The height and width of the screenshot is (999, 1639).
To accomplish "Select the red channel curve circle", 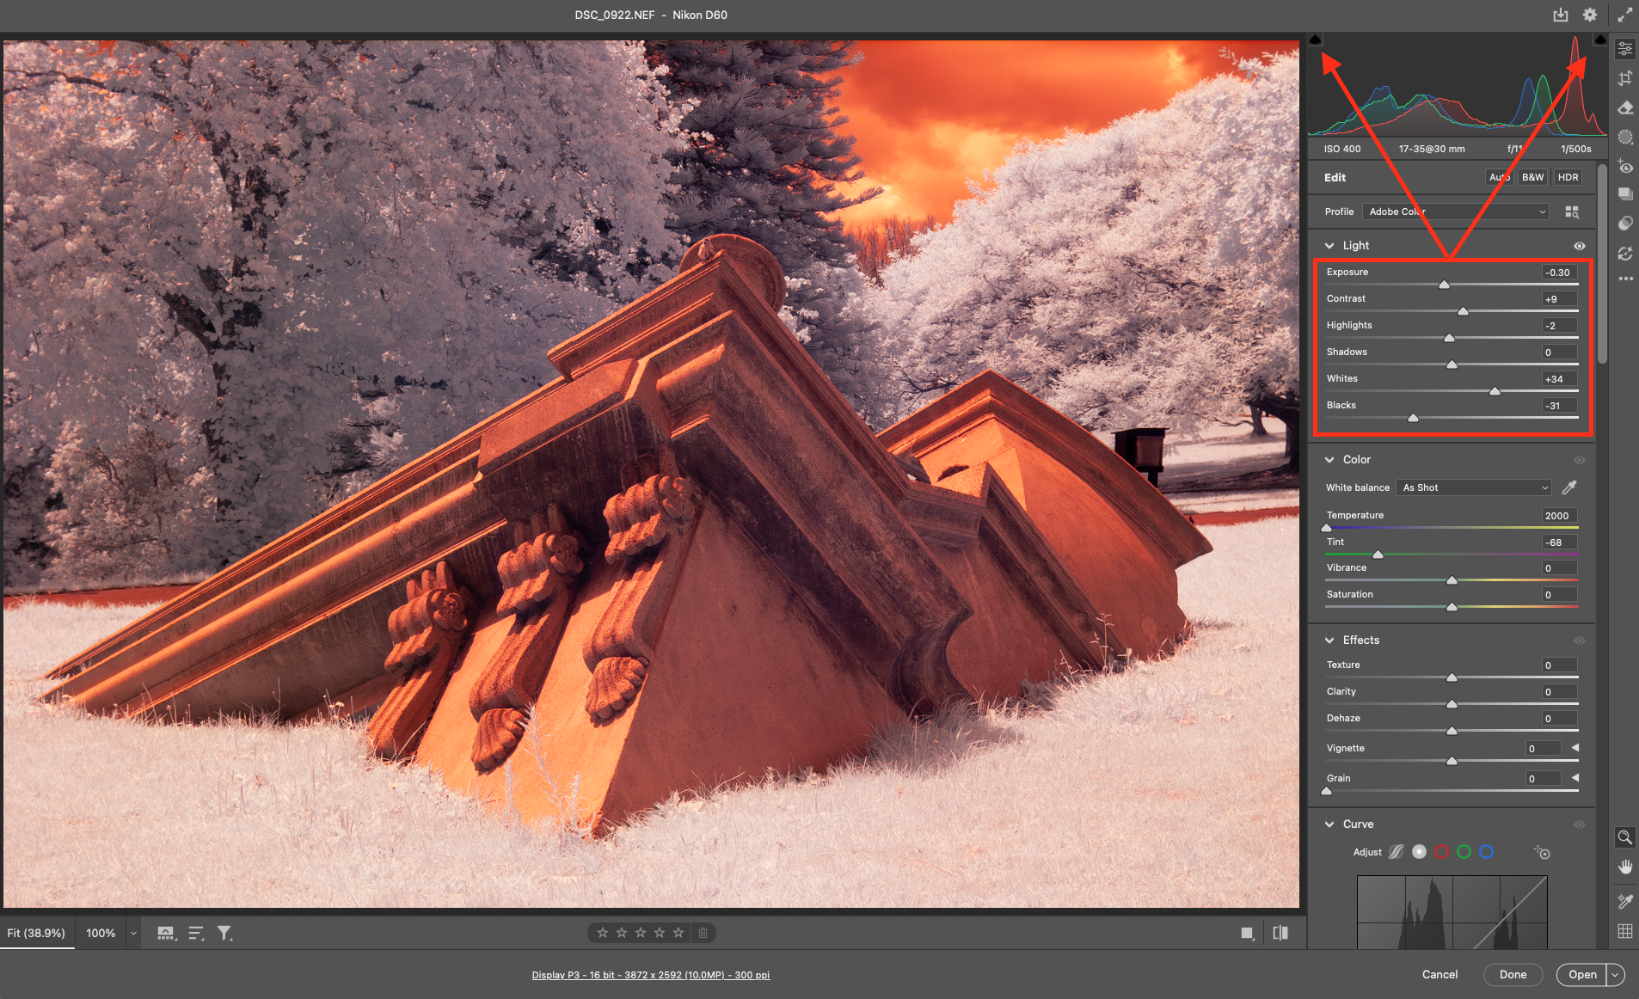I will (x=1441, y=852).
